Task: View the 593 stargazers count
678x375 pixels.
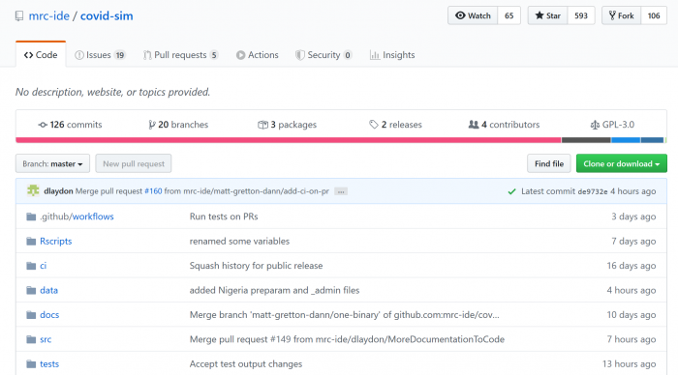Action: 581,15
